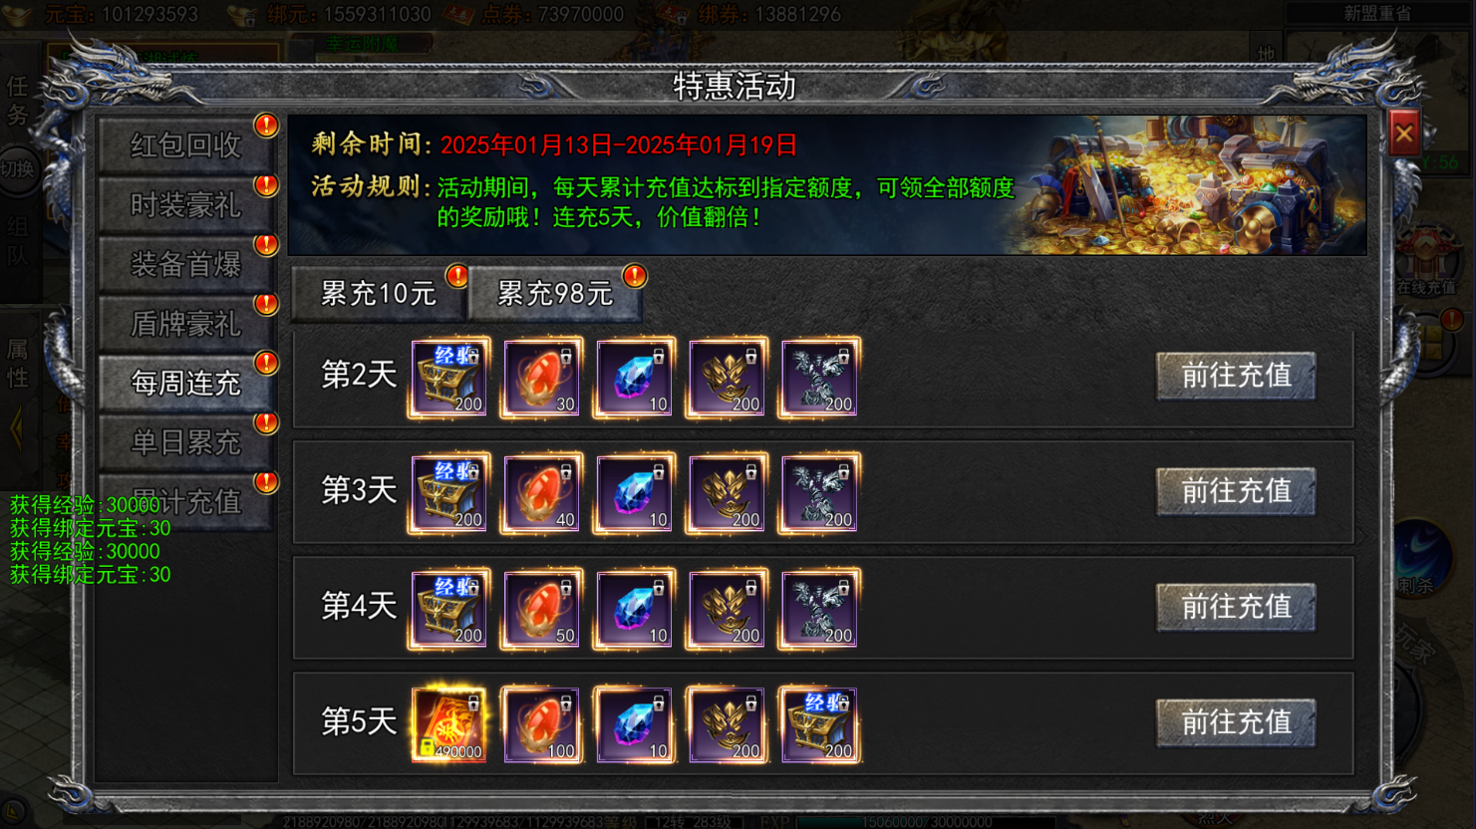Screen dimensions: 1476x829
Task: Select the Day 4 gold crest reward icon
Action: (x=728, y=609)
